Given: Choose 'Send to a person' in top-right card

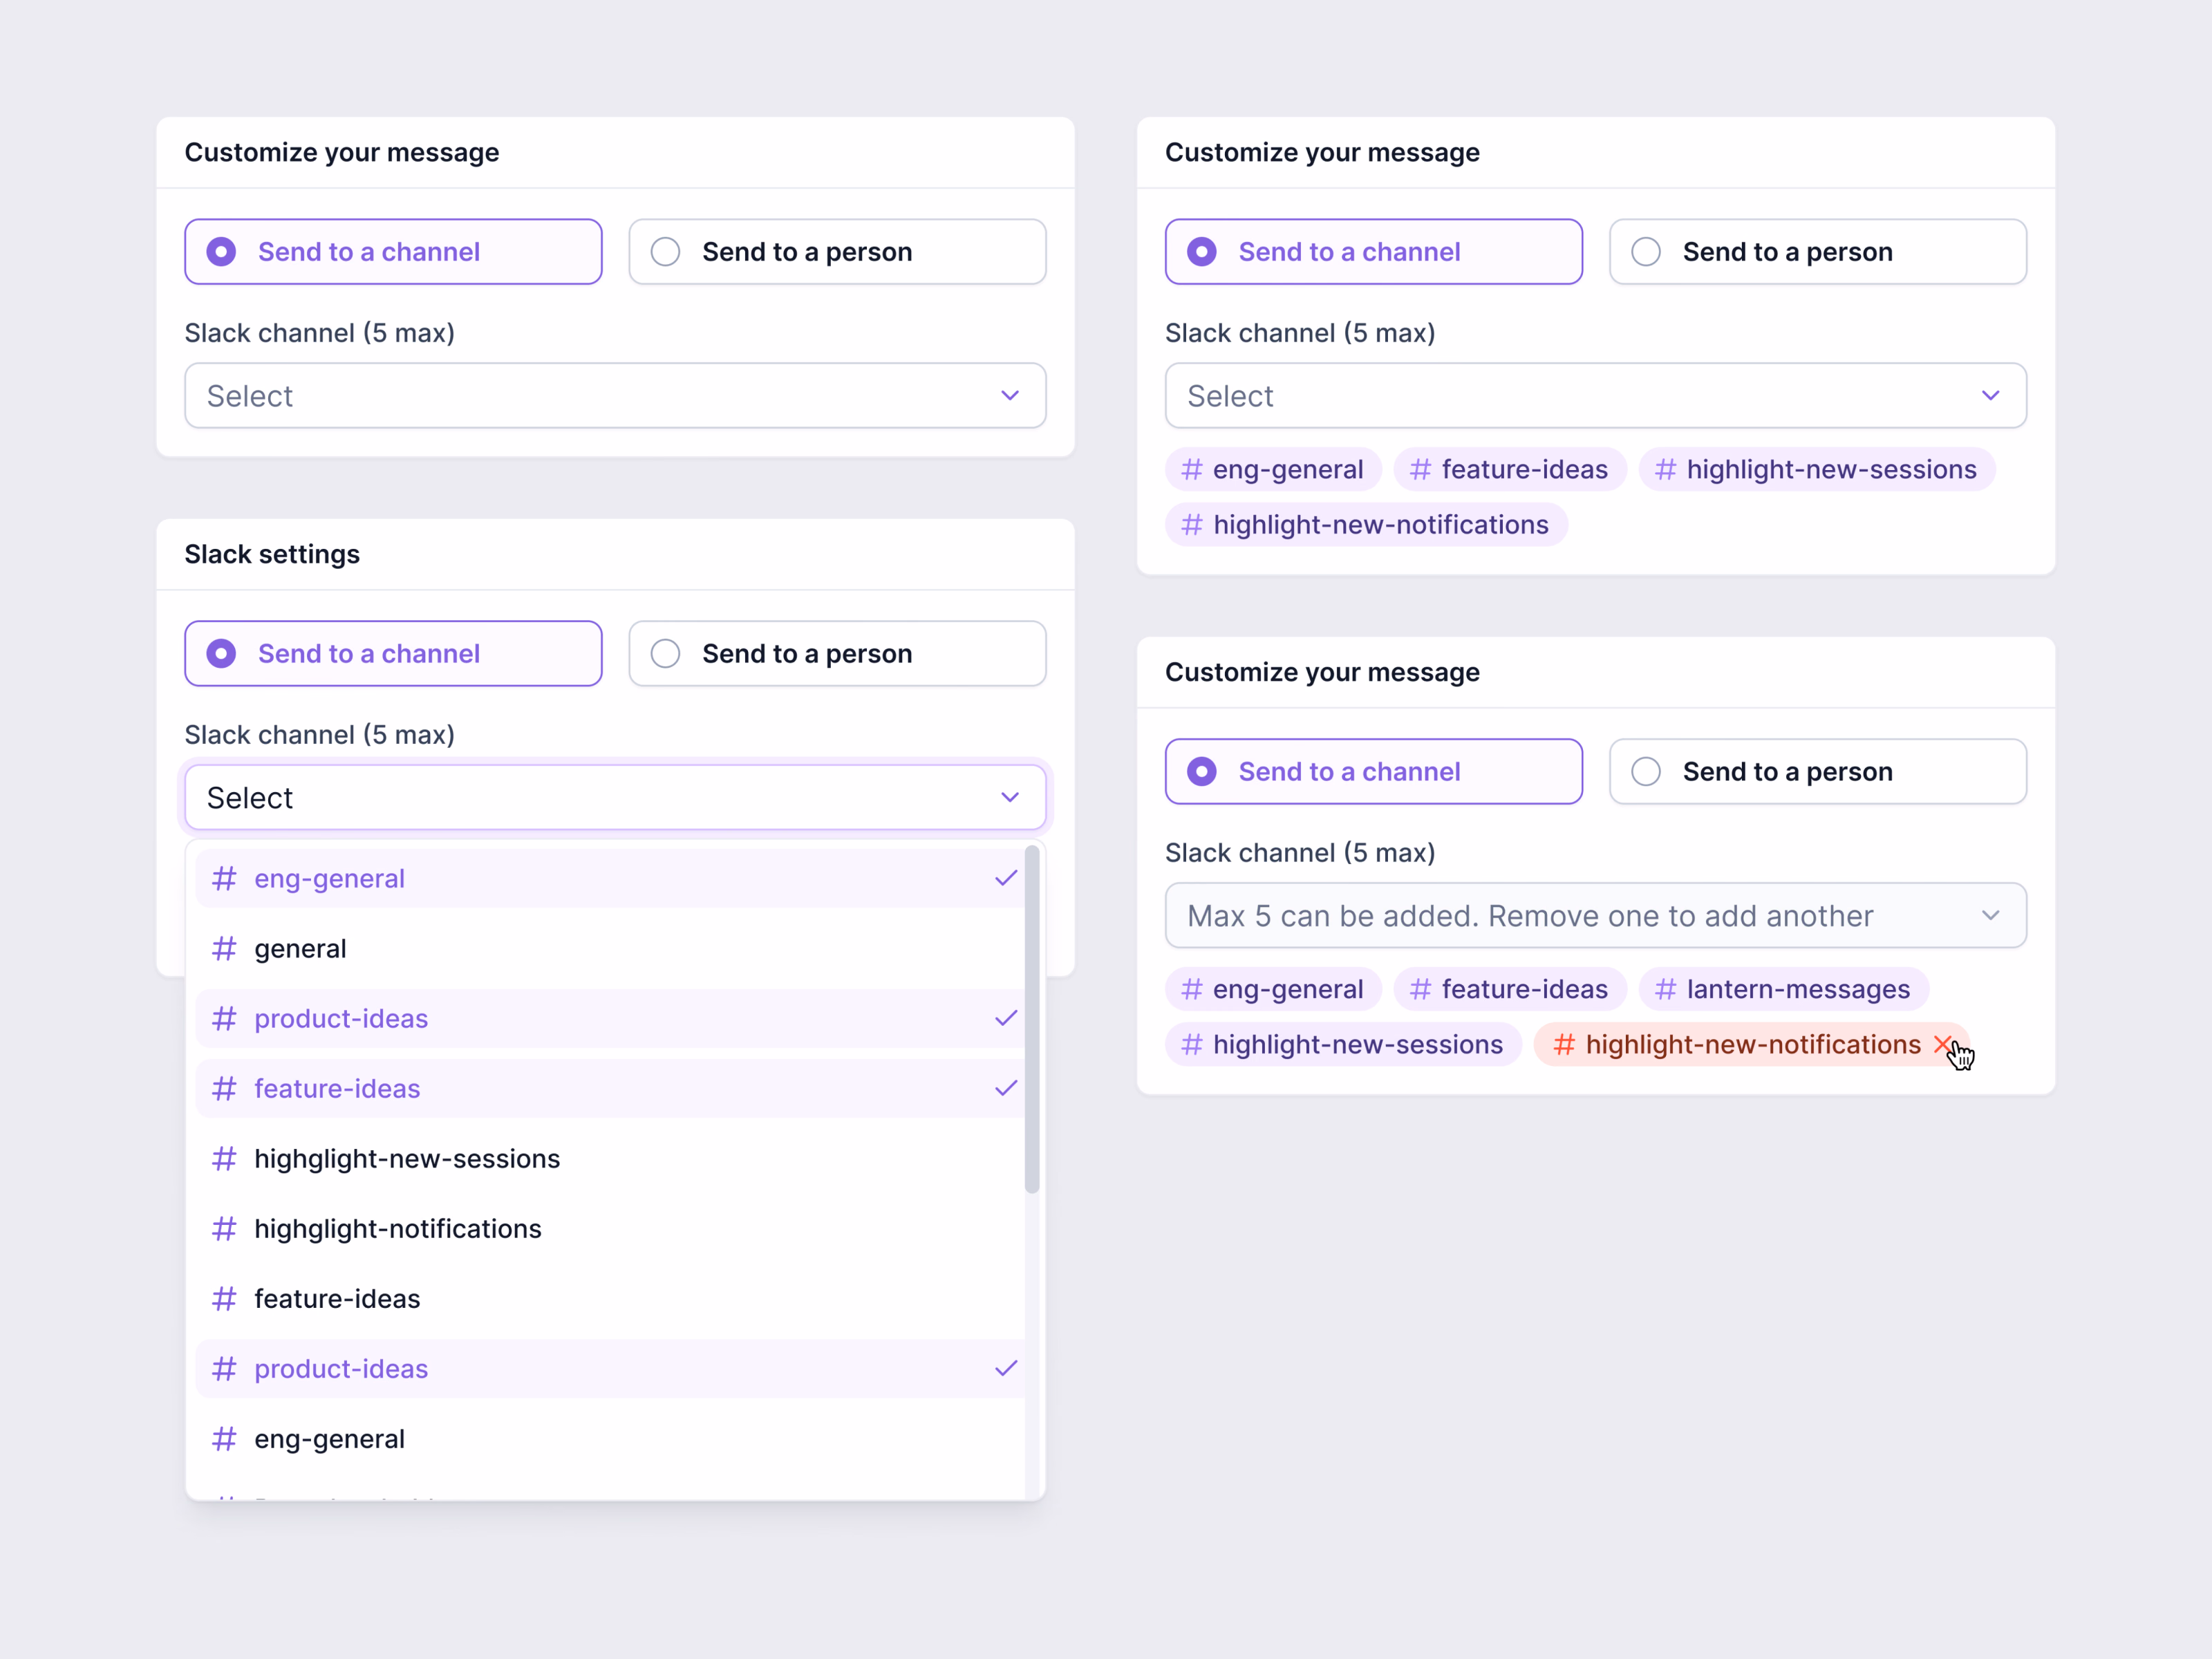Looking at the screenshot, I should (x=1818, y=252).
